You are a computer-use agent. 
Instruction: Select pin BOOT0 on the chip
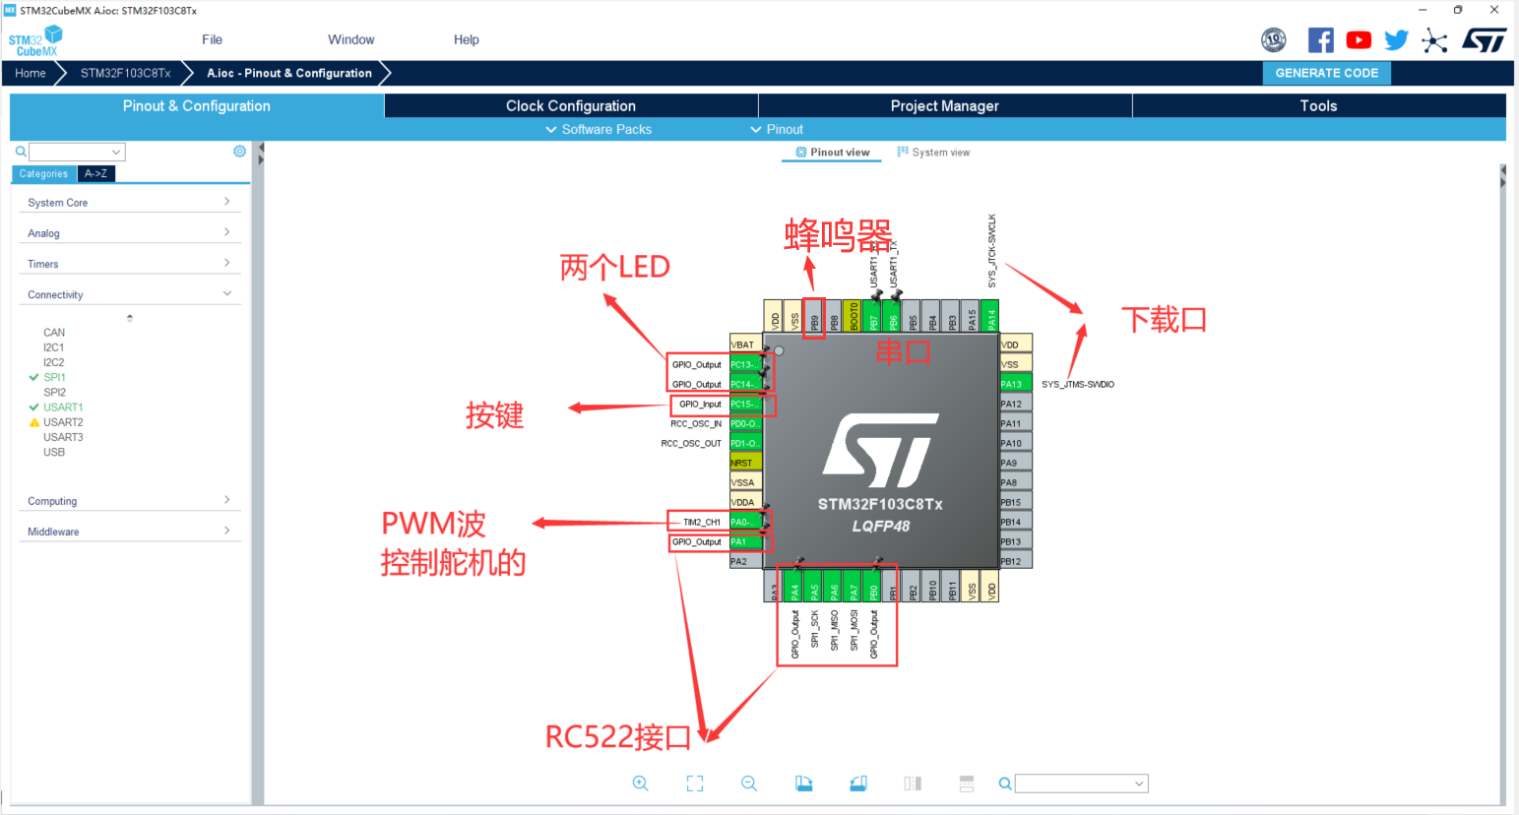click(x=854, y=316)
